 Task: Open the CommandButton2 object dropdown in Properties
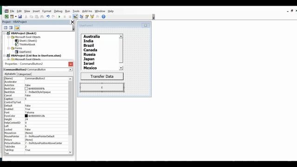point(70,70)
